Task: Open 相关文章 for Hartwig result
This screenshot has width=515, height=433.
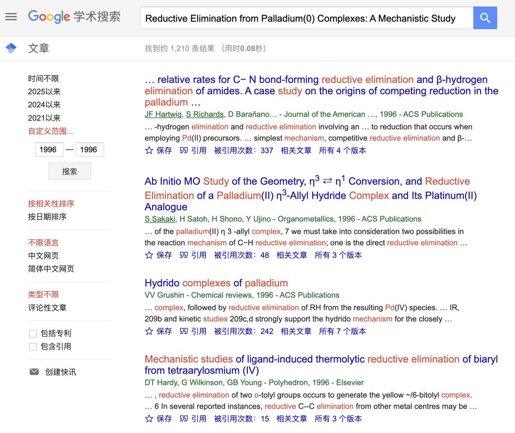Action: point(296,151)
